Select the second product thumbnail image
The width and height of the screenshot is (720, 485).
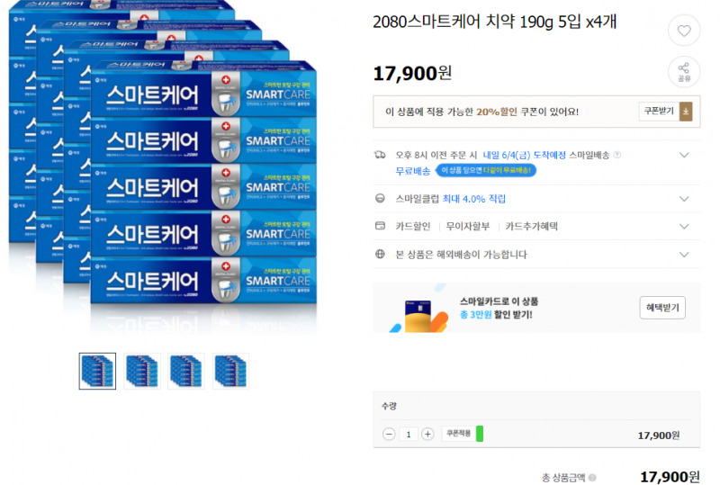pos(142,371)
